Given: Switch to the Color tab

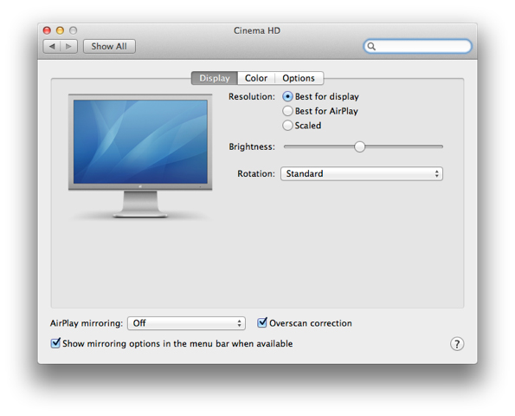Looking at the screenshot, I should 256,78.
